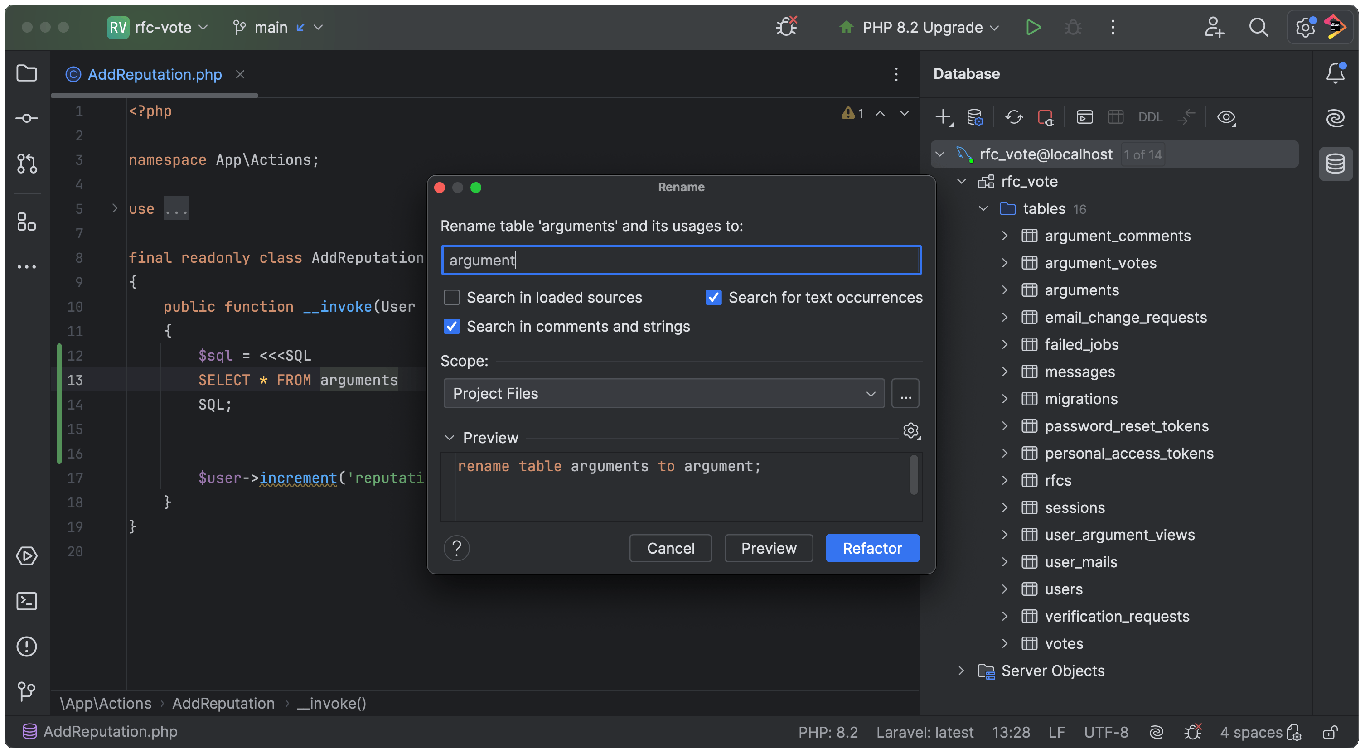Open the Project Files scope dropdown

[871, 393]
